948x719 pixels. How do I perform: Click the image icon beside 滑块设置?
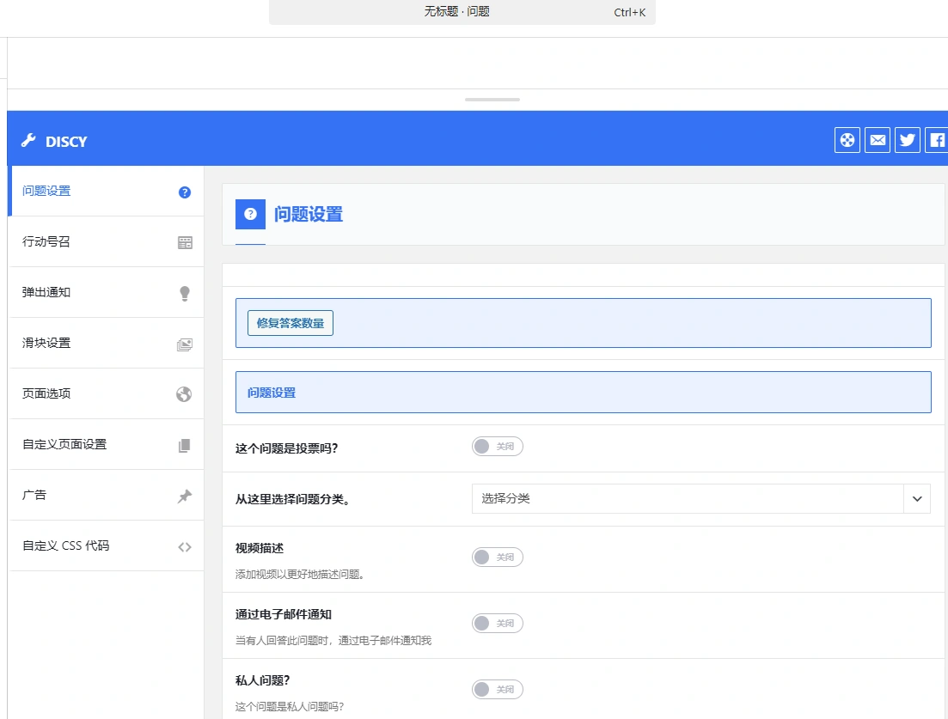(184, 344)
